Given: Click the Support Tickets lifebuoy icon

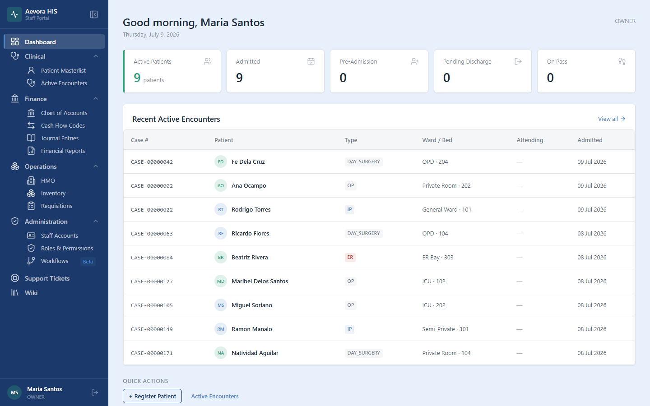Looking at the screenshot, I should click(15, 278).
